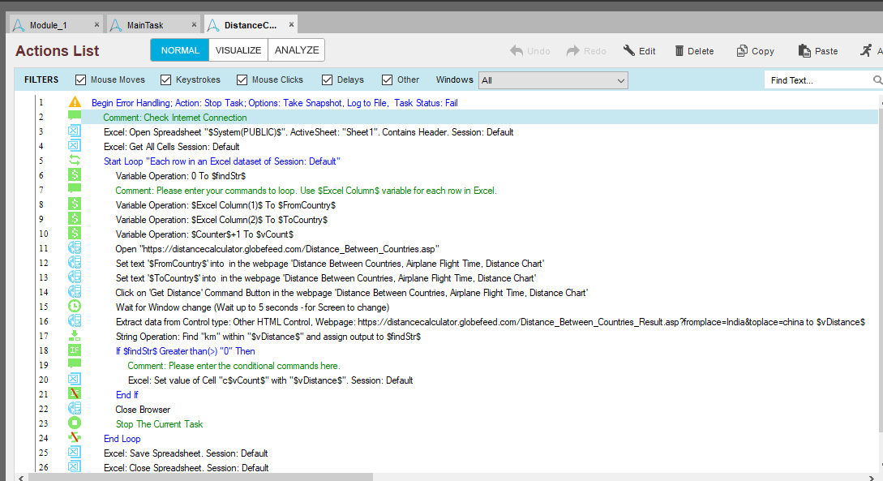Click the Edit wrench icon
Viewport: 883px width, 481px height.
[x=629, y=50]
